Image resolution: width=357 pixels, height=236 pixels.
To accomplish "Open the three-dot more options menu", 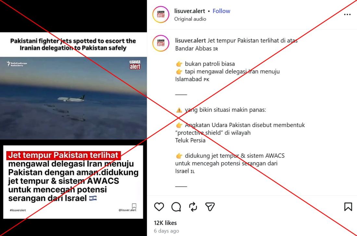I will pos(347,15).
